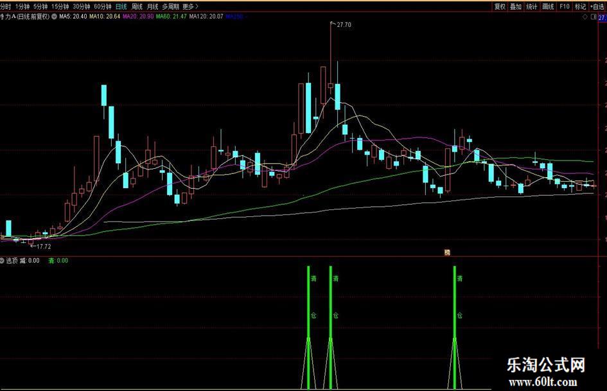
Task: Add the stock to 自选
Action: (x=598, y=6)
